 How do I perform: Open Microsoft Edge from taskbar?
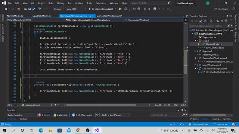(41, 130)
